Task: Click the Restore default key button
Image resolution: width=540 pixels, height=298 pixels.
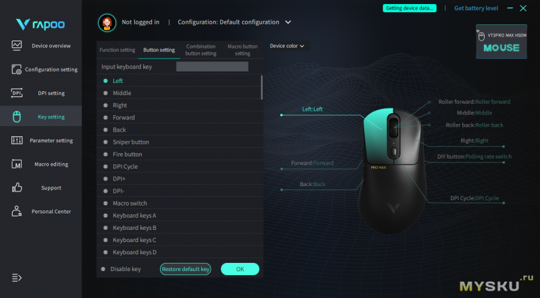Action: (x=185, y=269)
